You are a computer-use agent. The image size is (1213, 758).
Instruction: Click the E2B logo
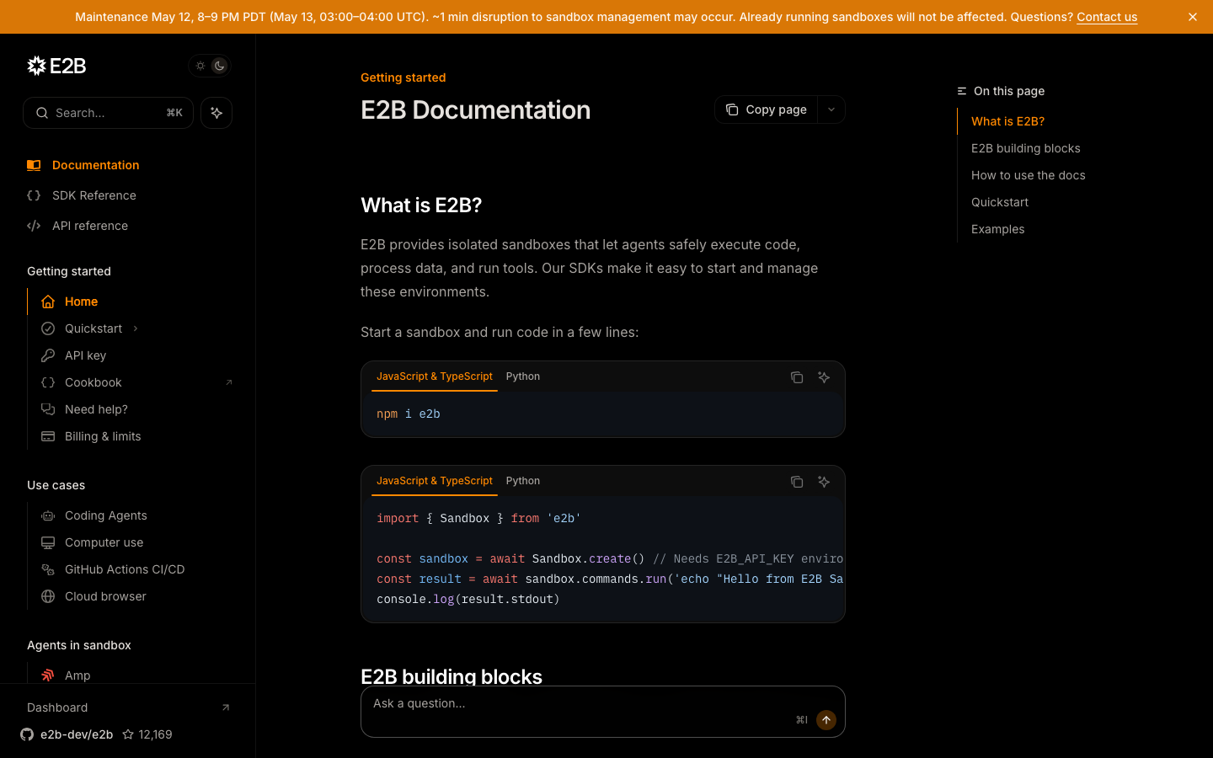(56, 66)
